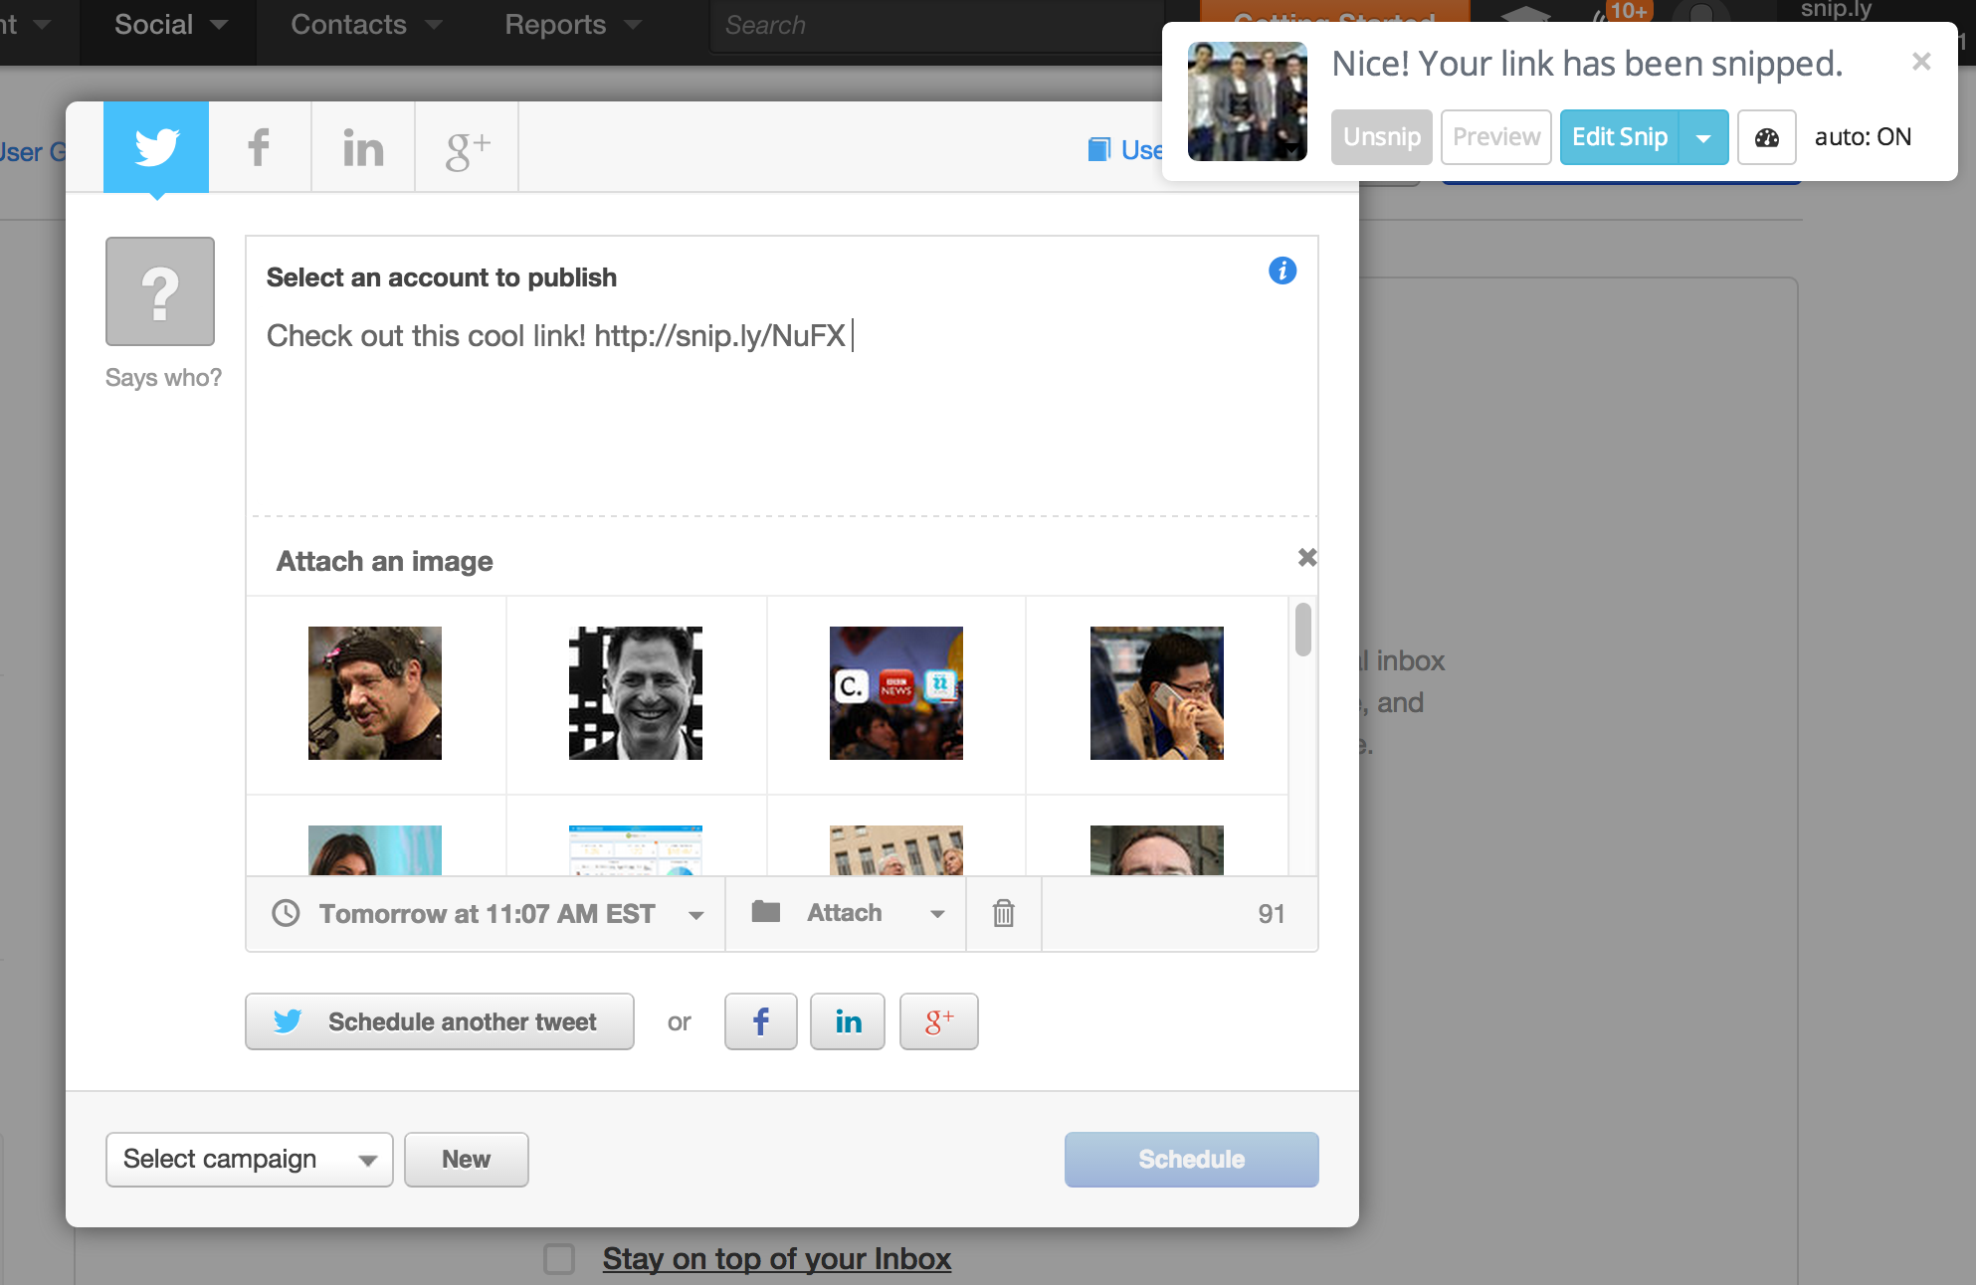Open the Google Plus composer tab
The height and width of the screenshot is (1285, 1976).
coord(467,147)
